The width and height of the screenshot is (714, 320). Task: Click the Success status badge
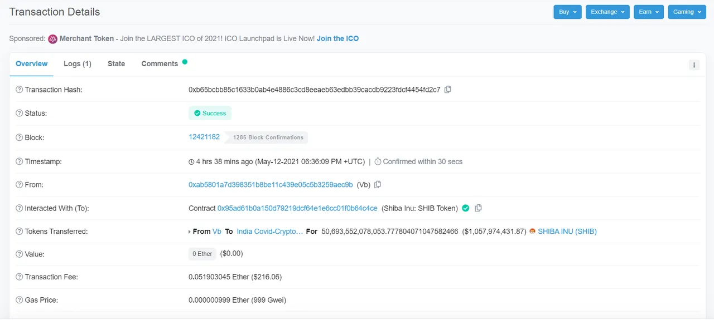(x=210, y=113)
